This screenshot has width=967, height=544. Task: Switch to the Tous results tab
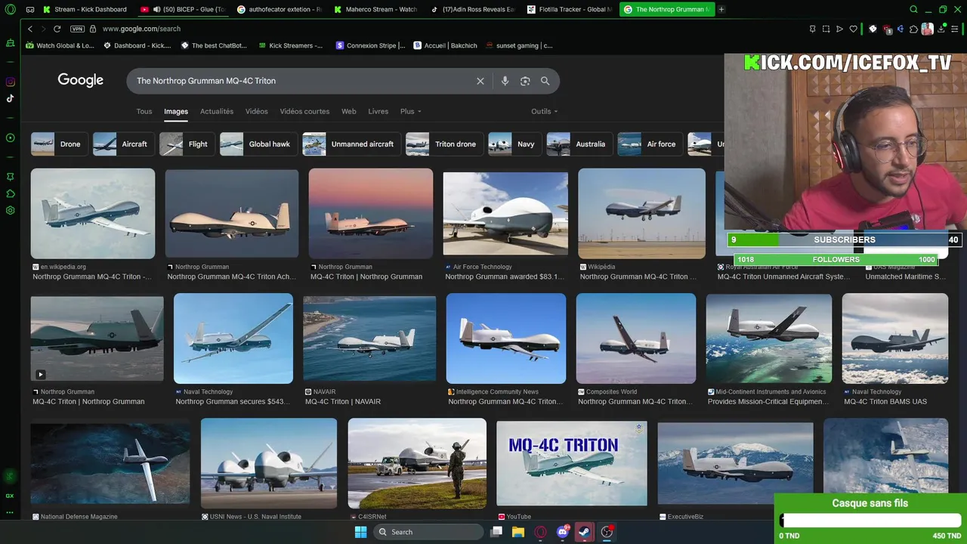[x=144, y=111]
